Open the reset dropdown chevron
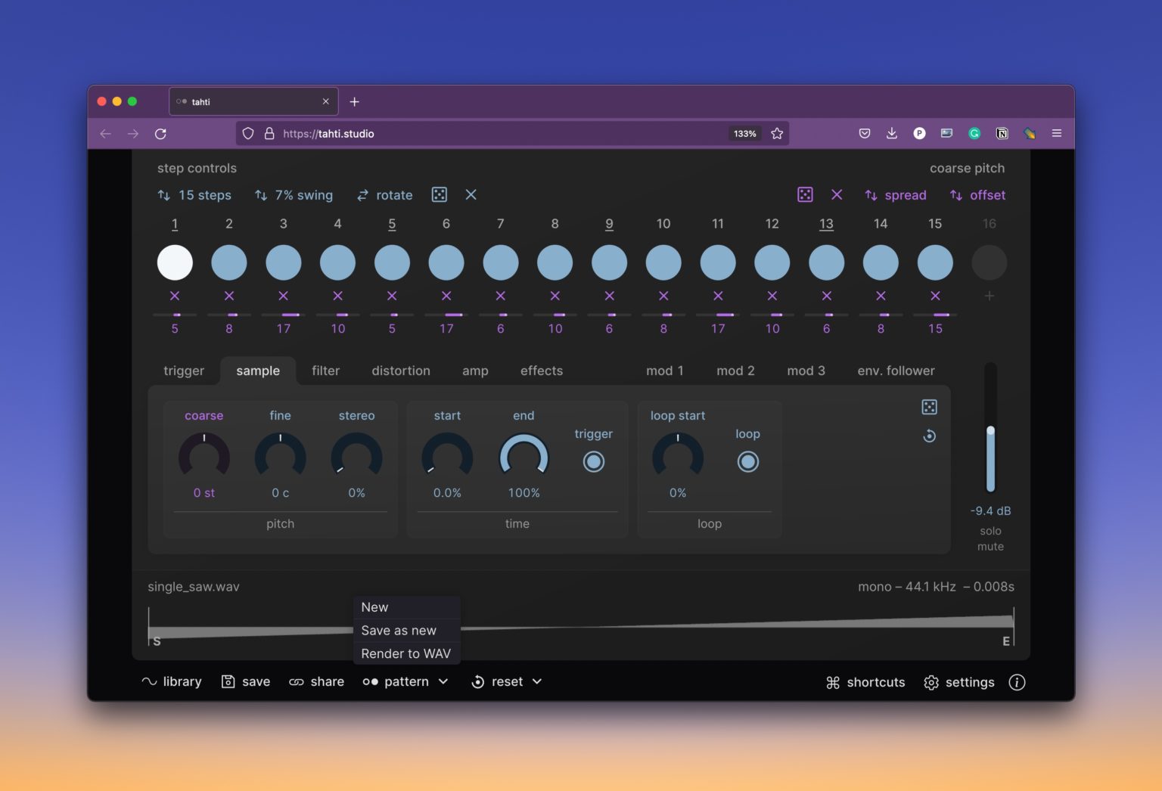1162x791 pixels. pyautogui.click(x=538, y=681)
